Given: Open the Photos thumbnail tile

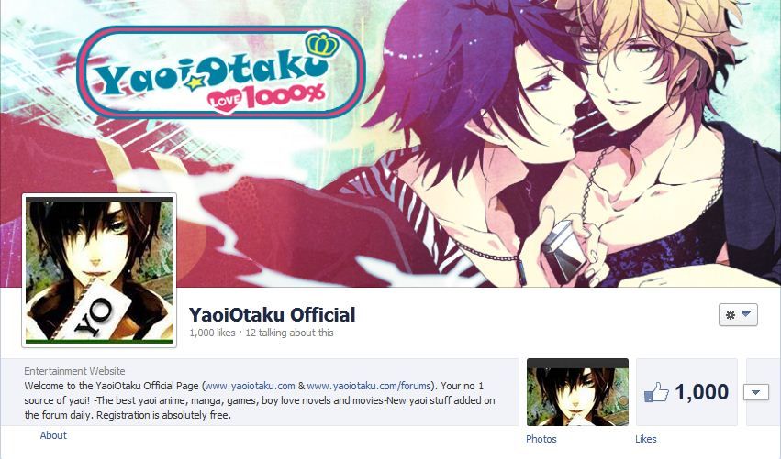Looking at the screenshot, I should click(x=578, y=392).
